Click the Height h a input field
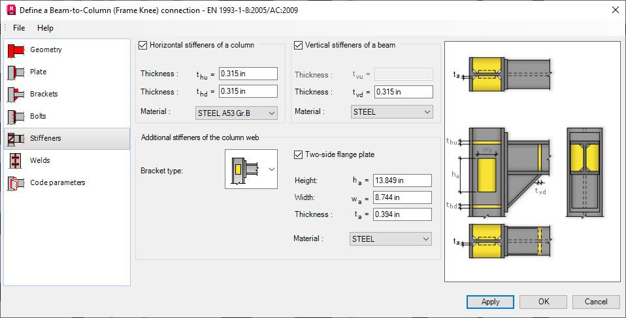This screenshot has width=626, height=318. point(403,181)
